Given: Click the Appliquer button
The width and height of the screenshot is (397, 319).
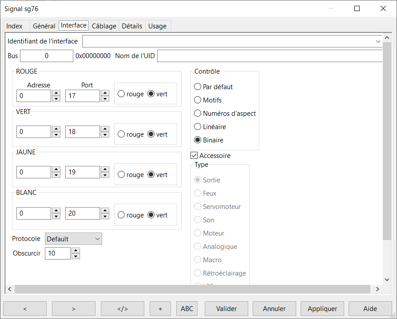Looking at the screenshot, I should point(322,309).
